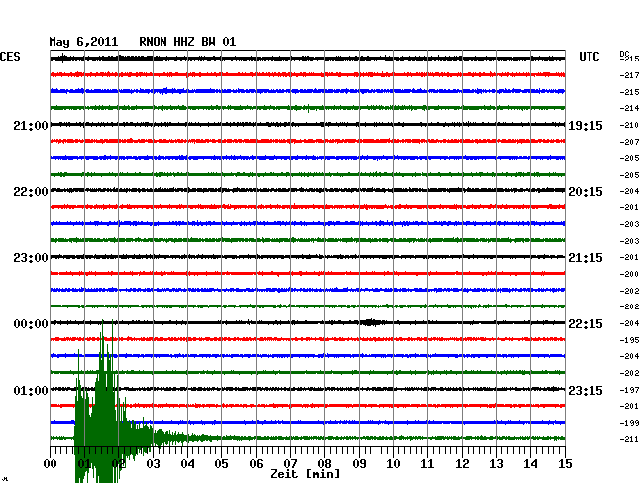Click the DC offset value -199
Viewport: 644px width, 490px height.
coord(629,423)
